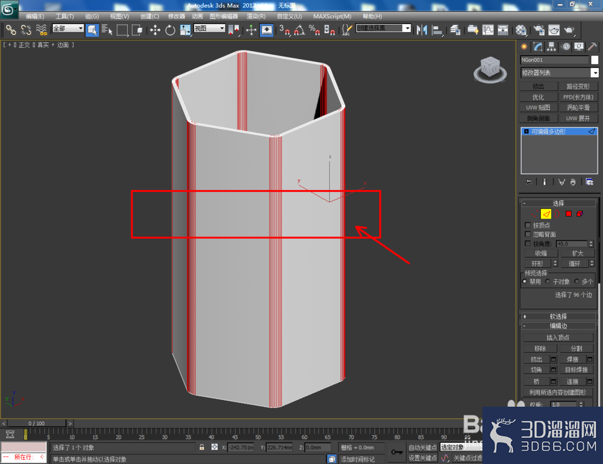Activate Select and Rotate tool
This screenshot has height=464, width=603.
pyautogui.click(x=170, y=30)
